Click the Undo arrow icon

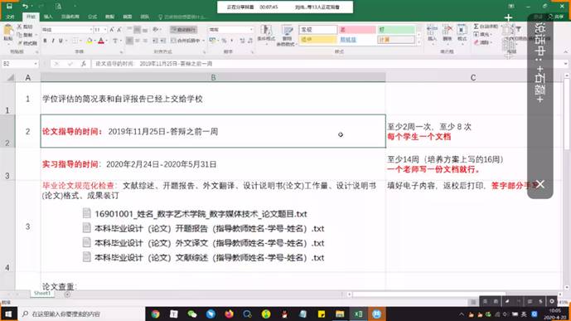pyautogui.click(x=25, y=6)
